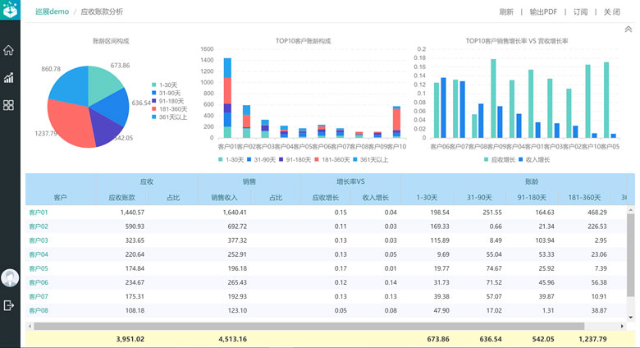Click 巡展demo in the breadcrumb
The height and width of the screenshot is (348, 640).
point(52,12)
